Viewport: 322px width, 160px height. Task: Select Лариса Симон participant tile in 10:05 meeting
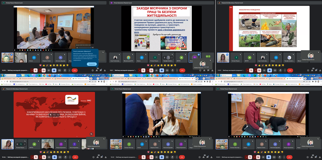(x=47, y=57)
